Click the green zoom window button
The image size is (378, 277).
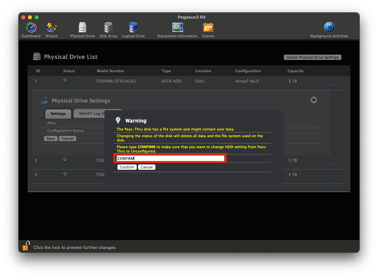pos(37,17)
